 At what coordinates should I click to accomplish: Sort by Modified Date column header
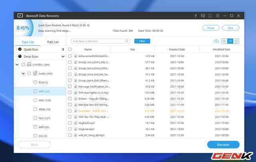[222, 49]
